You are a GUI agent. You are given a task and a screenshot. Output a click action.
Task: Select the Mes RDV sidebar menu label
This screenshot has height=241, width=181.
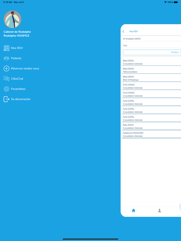17,48
